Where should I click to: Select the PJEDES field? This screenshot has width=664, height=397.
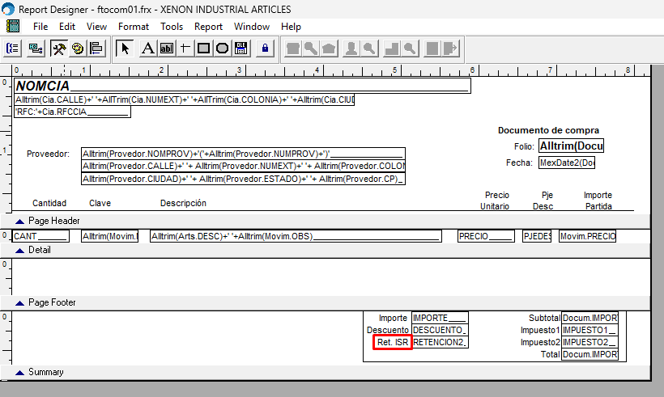[537, 236]
